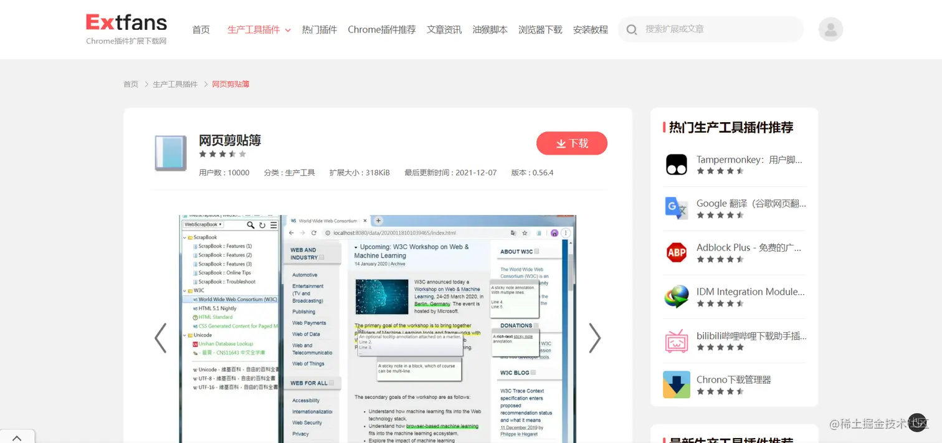Open the Chrono下载管理器 link
Image resolution: width=942 pixels, height=443 pixels.
click(734, 379)
